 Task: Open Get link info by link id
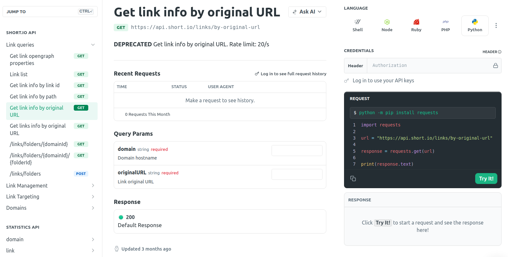click(52, 85)
